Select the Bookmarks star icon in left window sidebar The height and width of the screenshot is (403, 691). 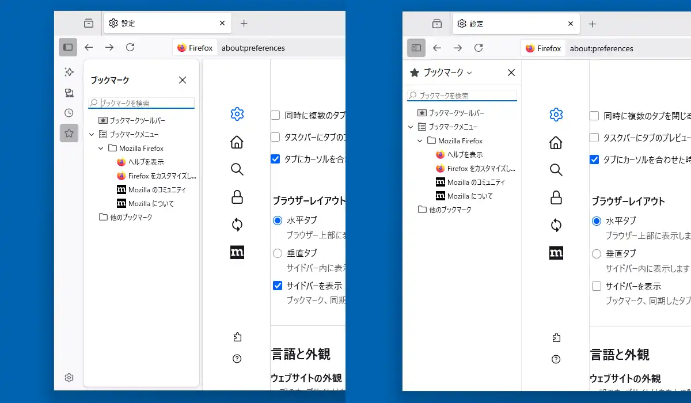69,134
